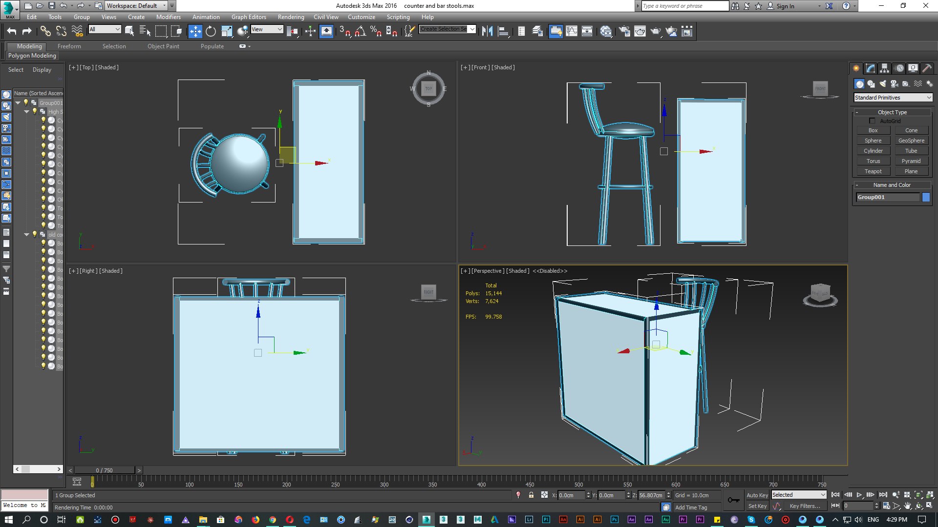Select the Cameras create category
Screen dimensions: 938x527
pyautogui.click(x=895, y=84)
